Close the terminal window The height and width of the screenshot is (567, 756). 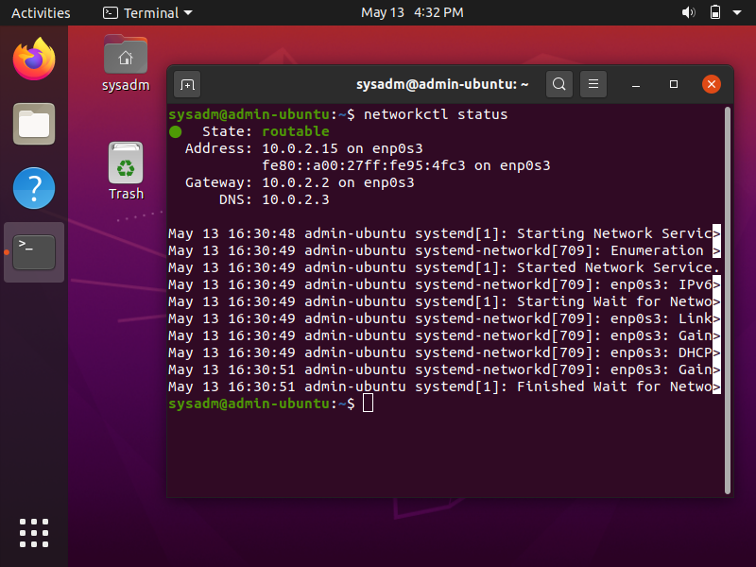click(x=710, y=84)
